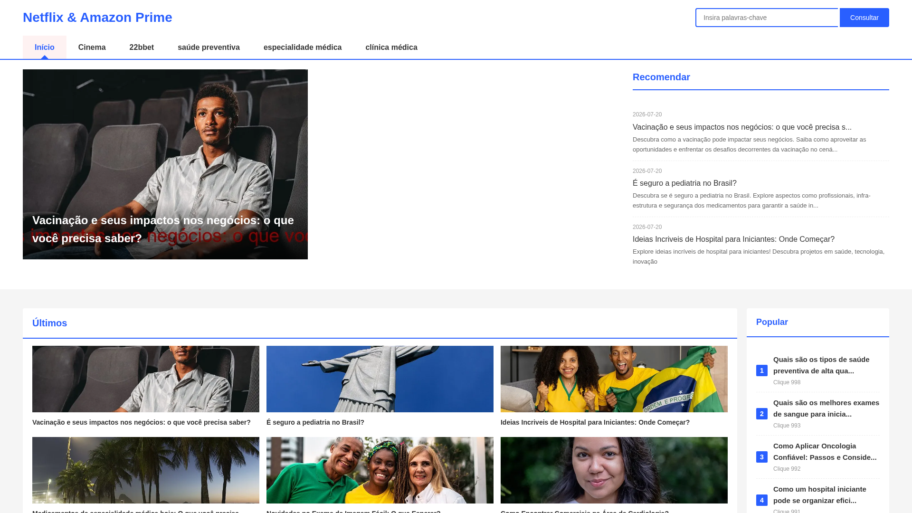Open the saúde preventiva category
This screenshot has height=513, width=912.
[x=209, y=47]
